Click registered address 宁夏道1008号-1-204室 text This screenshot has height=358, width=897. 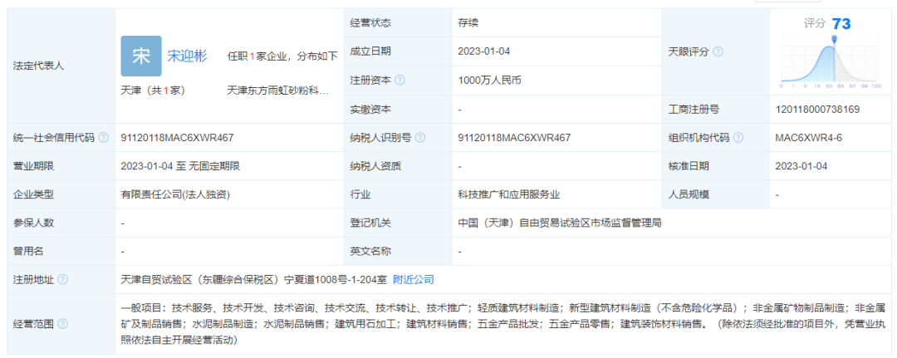click(x=335, y=280)
